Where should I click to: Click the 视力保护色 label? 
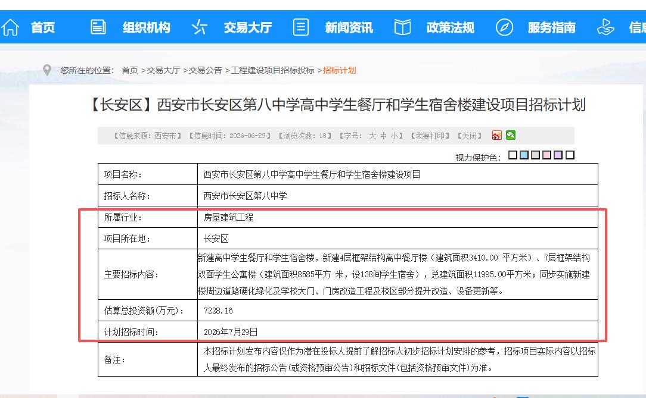tap(478, 158)
